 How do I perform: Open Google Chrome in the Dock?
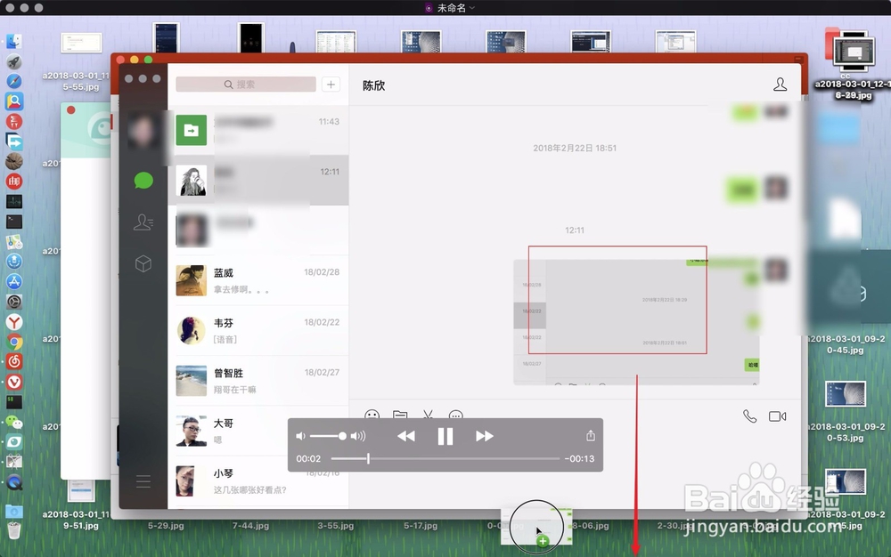(x=14, y=342)
